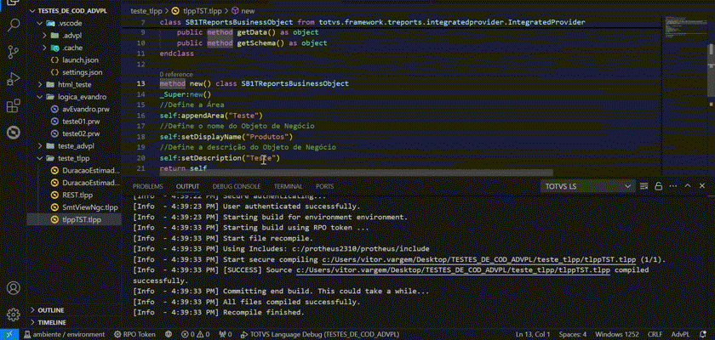The image size is (715, 340).
Task: Switch to the PROBLEMS tab
Action: pos(148,186)
